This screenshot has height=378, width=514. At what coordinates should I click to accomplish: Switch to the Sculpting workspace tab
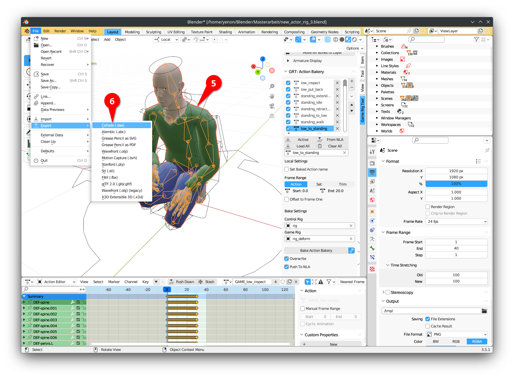pyautogui.click(x=153, y=32)
